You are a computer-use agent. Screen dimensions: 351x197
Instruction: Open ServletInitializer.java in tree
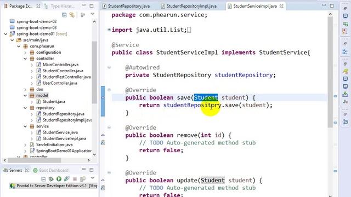coord(54,144)
